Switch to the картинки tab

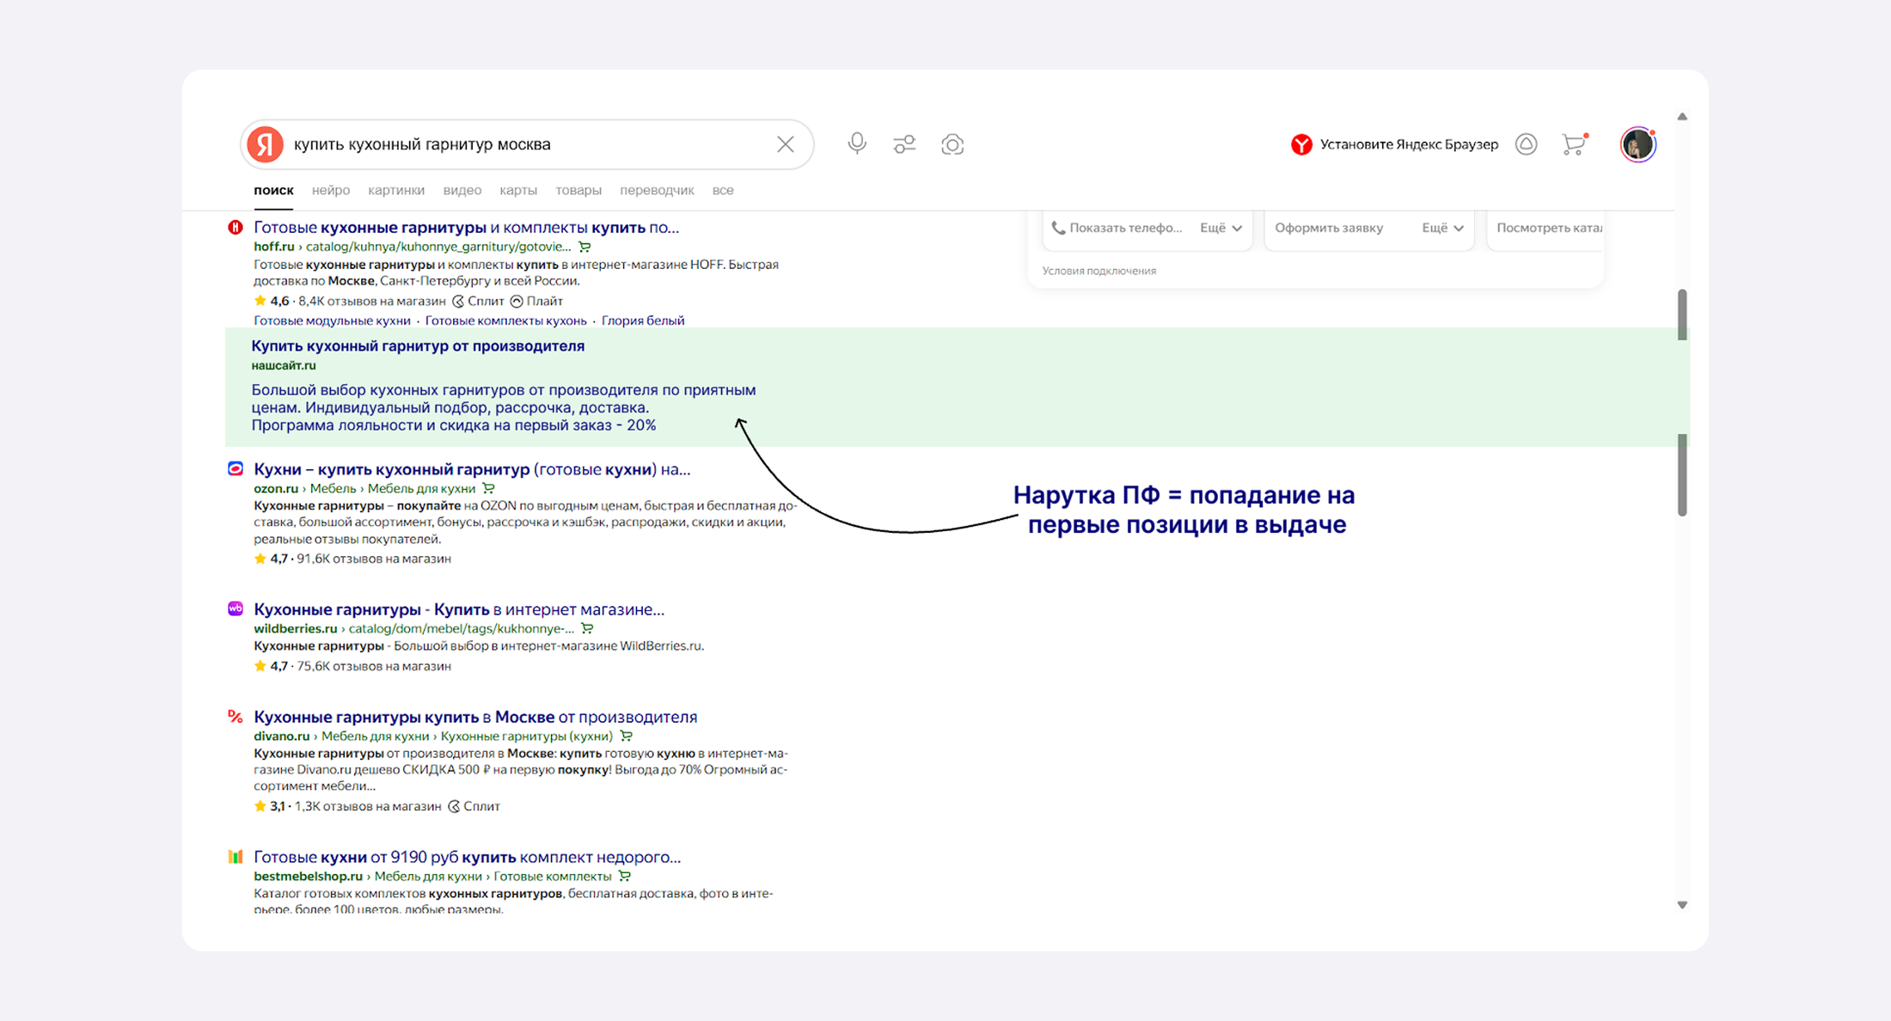pyautogui.click(x=396, y=190)
